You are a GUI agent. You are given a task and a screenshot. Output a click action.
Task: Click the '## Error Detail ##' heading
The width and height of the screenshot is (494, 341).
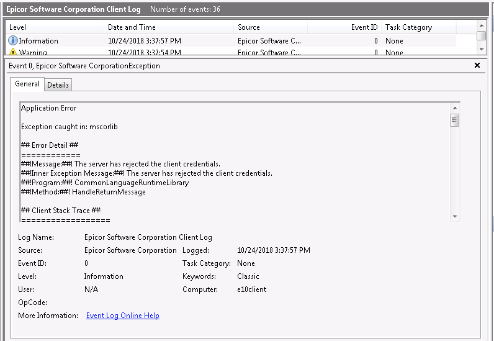click(x=50, y=145)
